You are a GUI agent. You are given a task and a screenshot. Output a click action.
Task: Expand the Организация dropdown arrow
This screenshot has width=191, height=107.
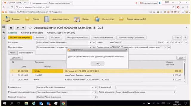[166, 47]
